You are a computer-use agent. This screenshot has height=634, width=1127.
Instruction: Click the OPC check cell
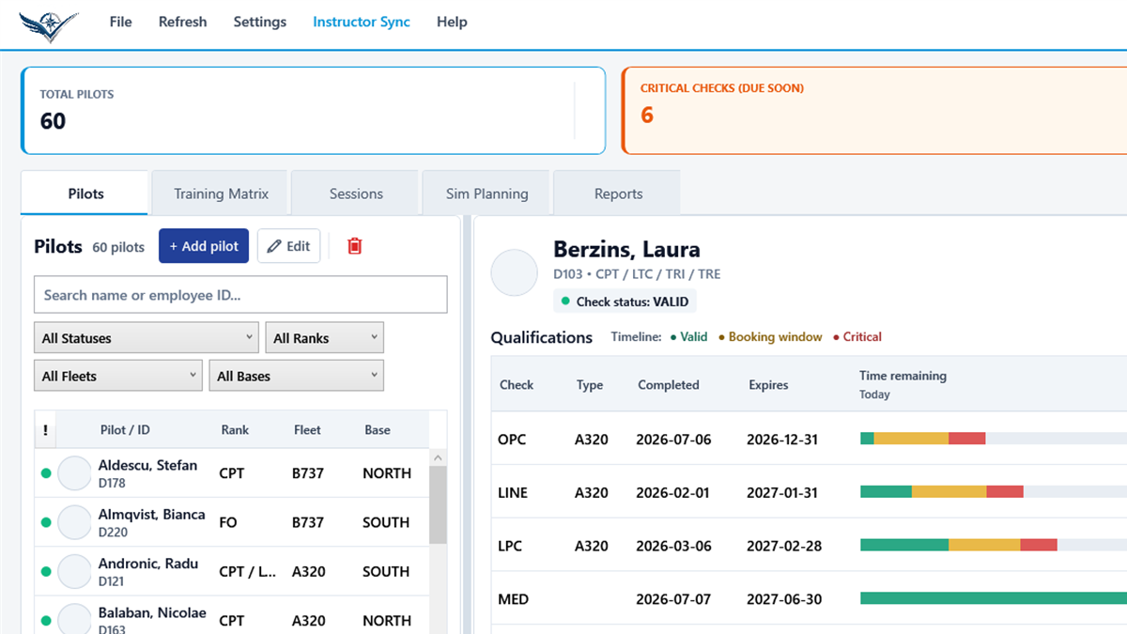pos(512,439)
